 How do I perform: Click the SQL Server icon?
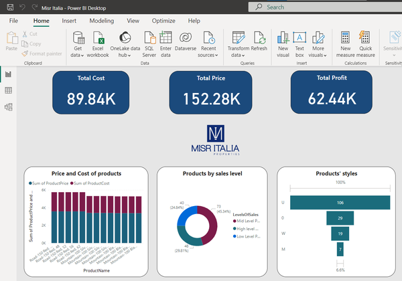[148, 43]
